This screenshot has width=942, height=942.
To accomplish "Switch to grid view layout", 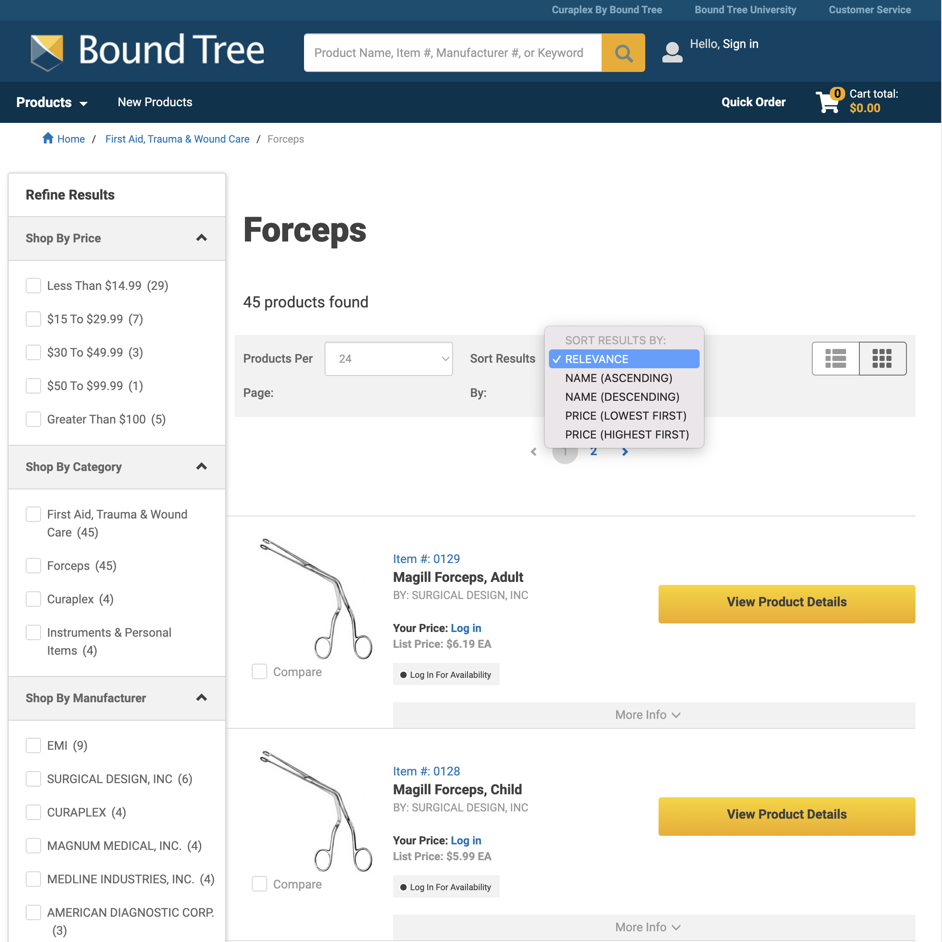I will [x=882, y=358].
